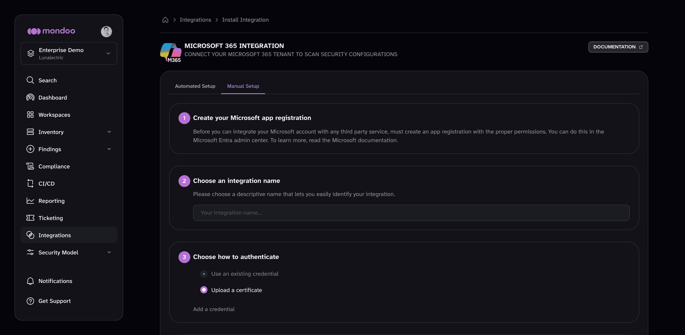Click Install Integration breadcrumb text
The height and width of the screenshot is (335, 685).
click(x=246, y=20)
